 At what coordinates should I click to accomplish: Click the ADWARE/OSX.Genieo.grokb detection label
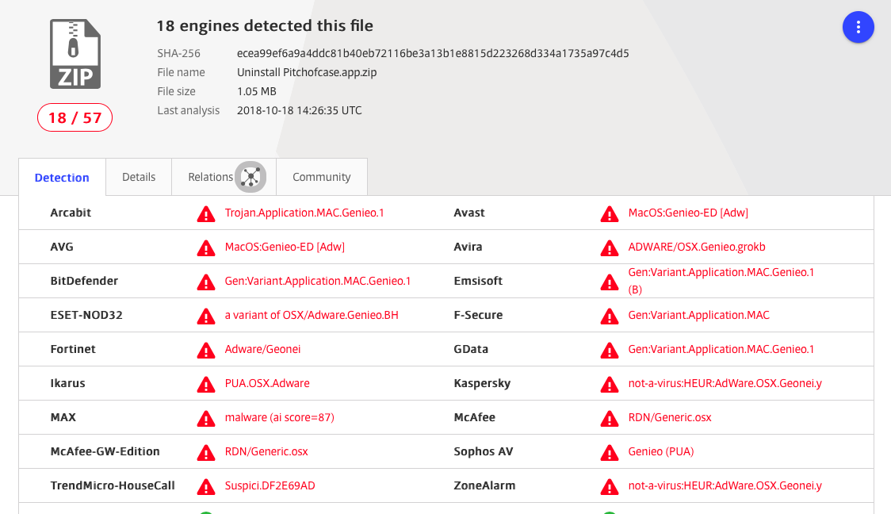pyautogui.click(x=697, y=247)
